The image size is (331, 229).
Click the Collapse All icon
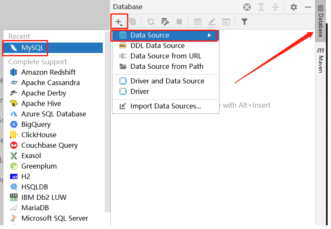(275, 7)
